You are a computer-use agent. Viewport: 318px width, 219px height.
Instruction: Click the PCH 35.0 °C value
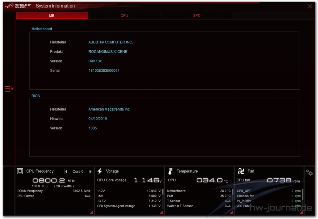(x=225, y=196)
